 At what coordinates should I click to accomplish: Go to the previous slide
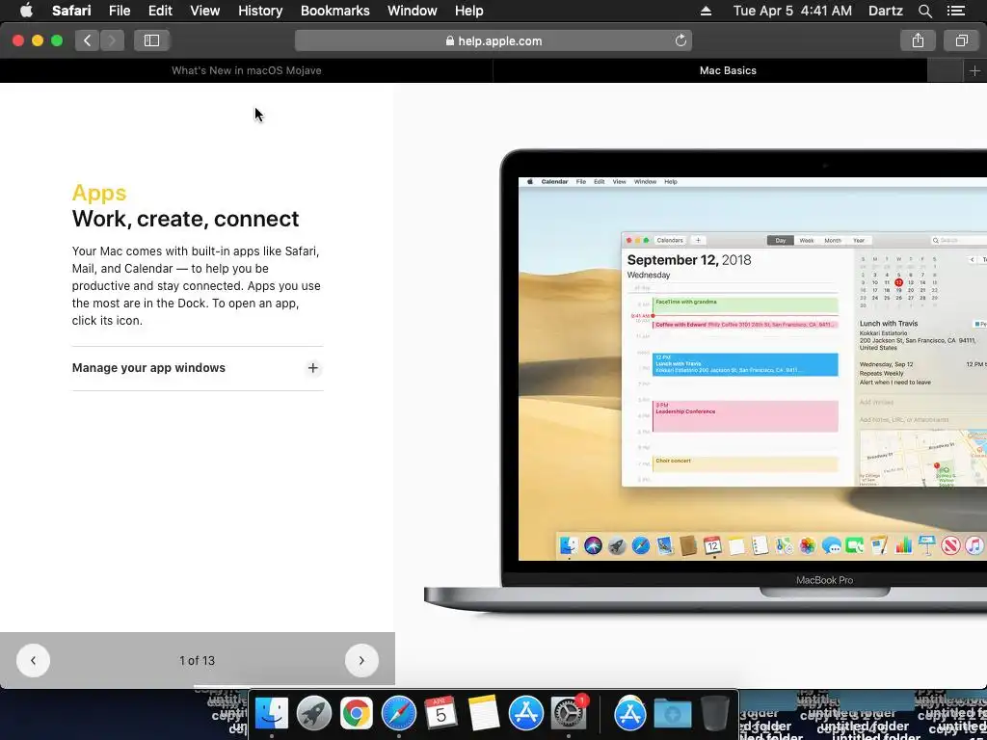(x=33, y=660)
